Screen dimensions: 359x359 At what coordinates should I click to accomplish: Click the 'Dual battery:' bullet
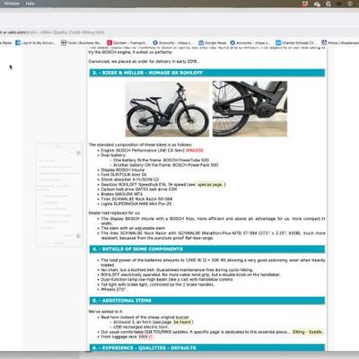click(x=113, y=155)
